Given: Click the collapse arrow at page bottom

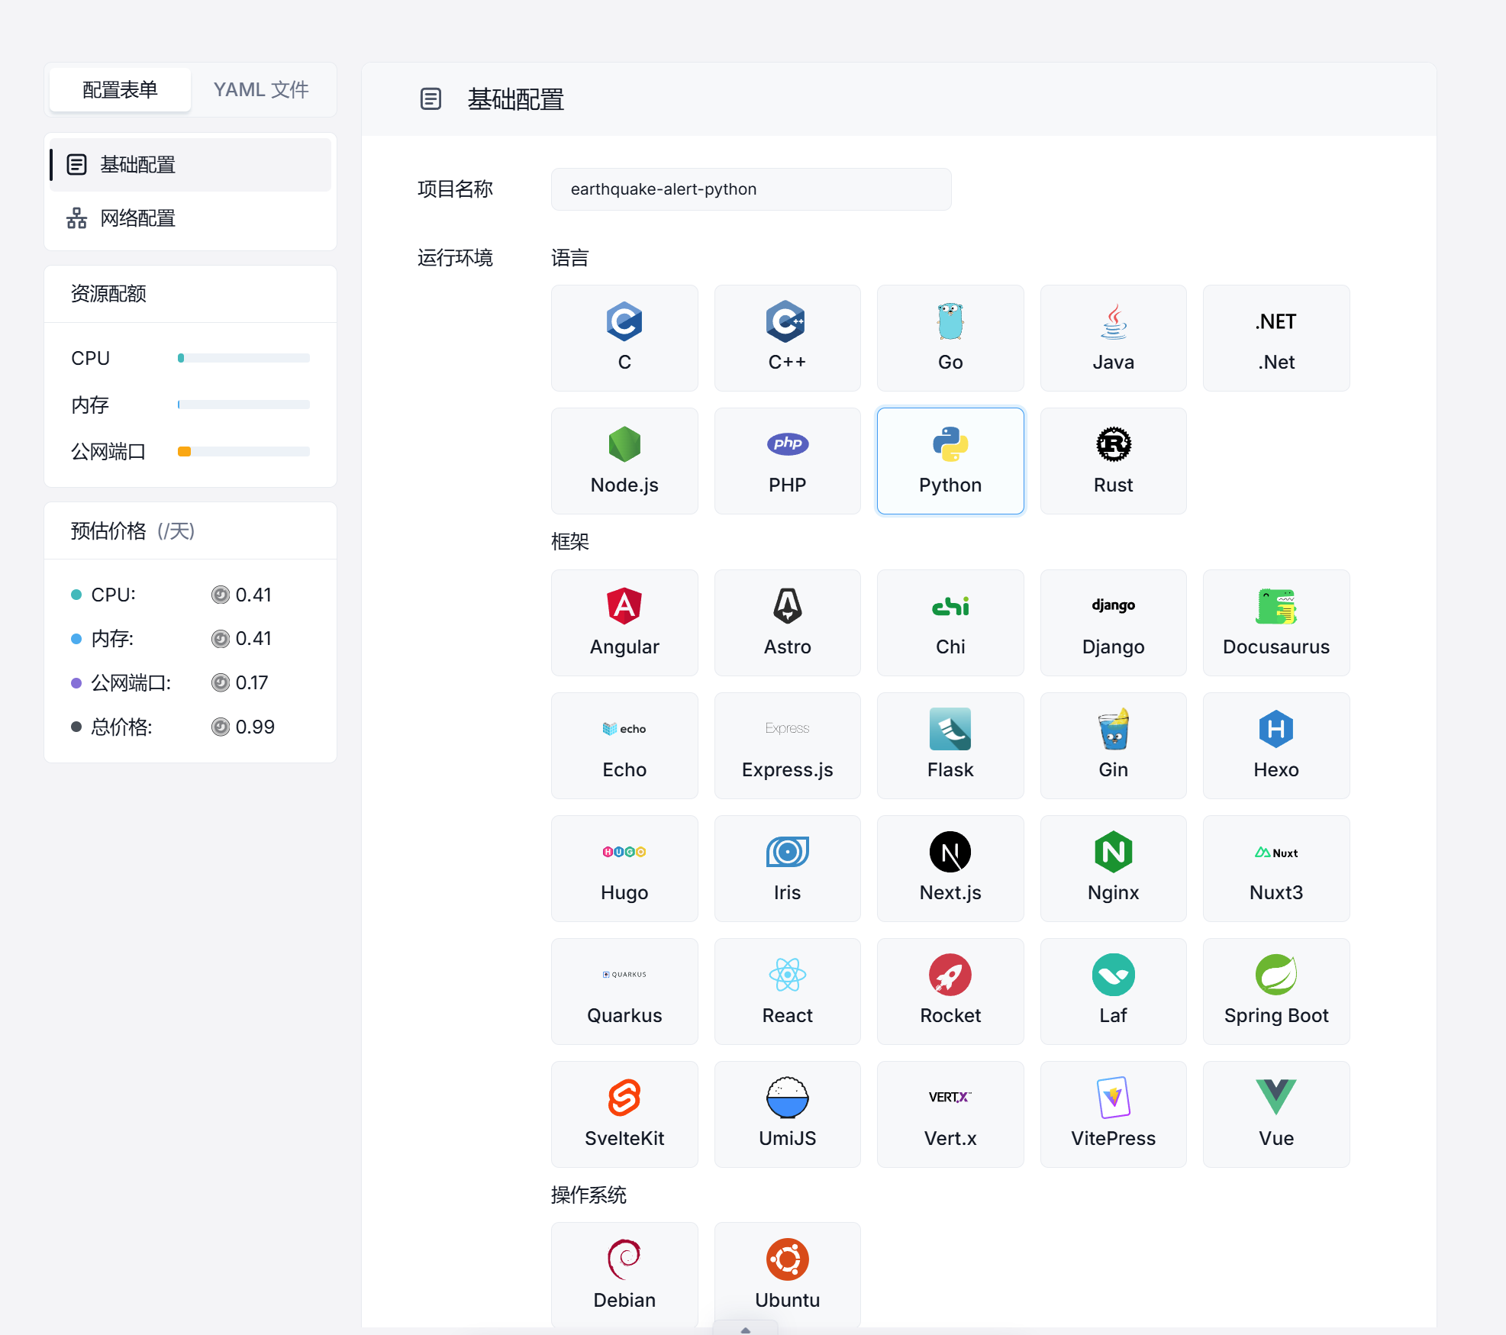Looking at the screenshot, I should click(746, 1329).
